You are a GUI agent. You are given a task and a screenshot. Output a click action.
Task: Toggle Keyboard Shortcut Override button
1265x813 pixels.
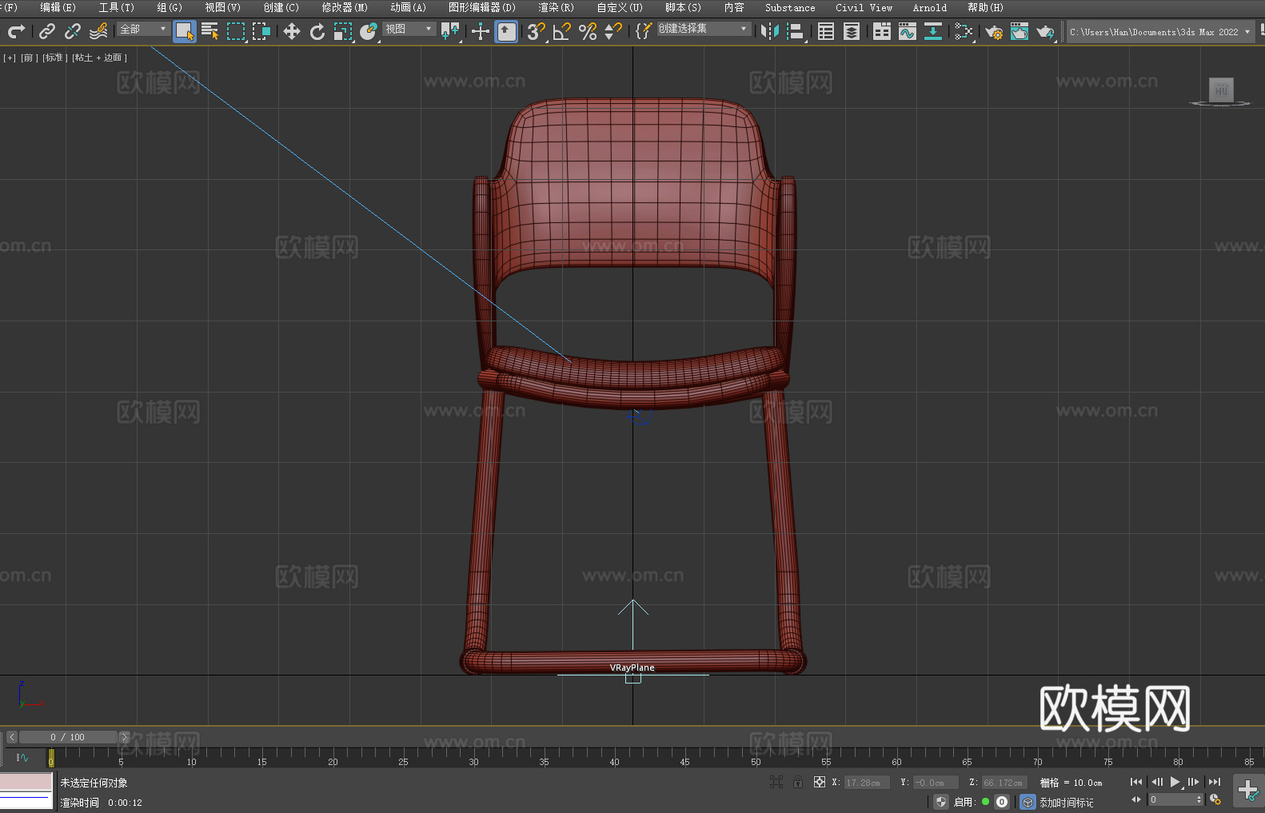pos(506,31)
